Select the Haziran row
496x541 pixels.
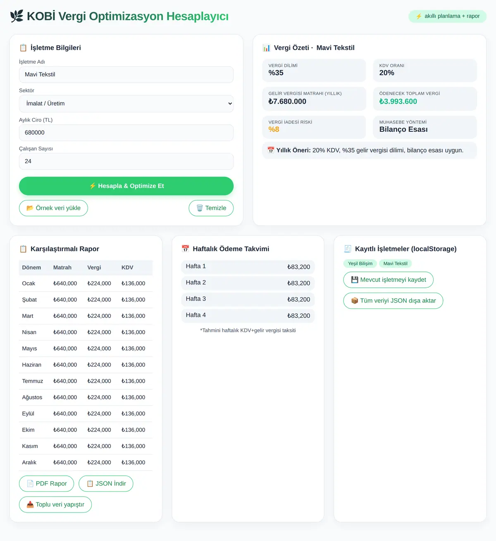(86, 365)
